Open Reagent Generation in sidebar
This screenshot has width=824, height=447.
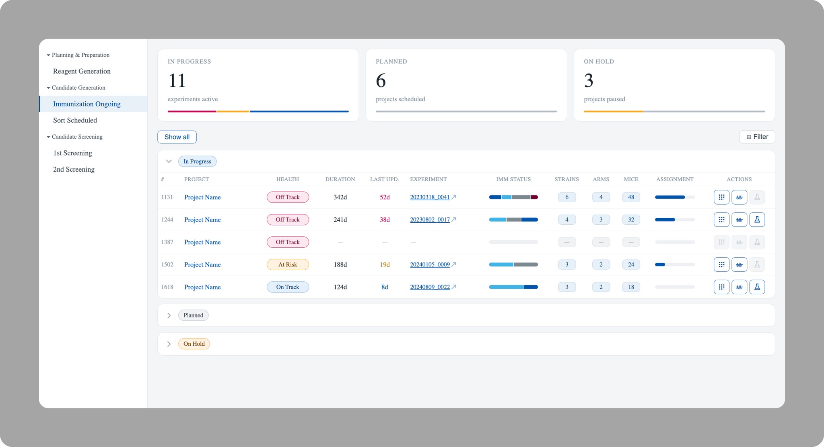(82, 71)
